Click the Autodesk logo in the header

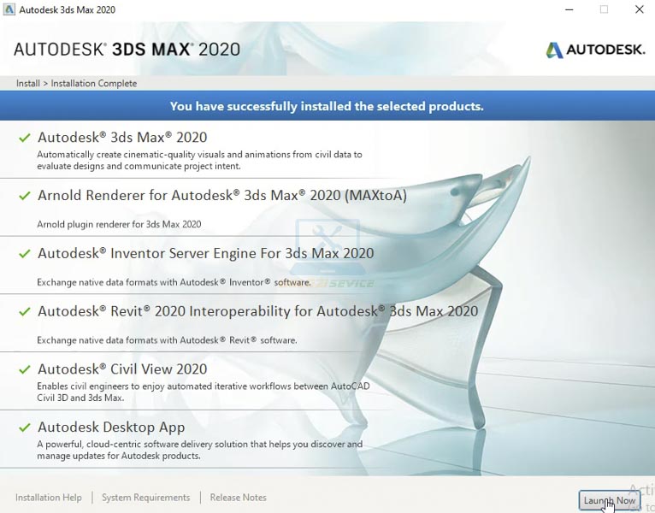[x=595, y=50]
